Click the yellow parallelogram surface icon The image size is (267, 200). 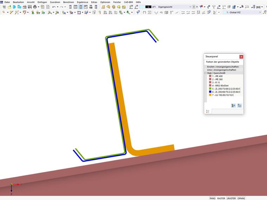pyautogui.click(x=103, y=7)
